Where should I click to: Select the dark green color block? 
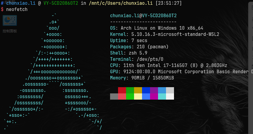pyautogui.click(x=130, y=90)
